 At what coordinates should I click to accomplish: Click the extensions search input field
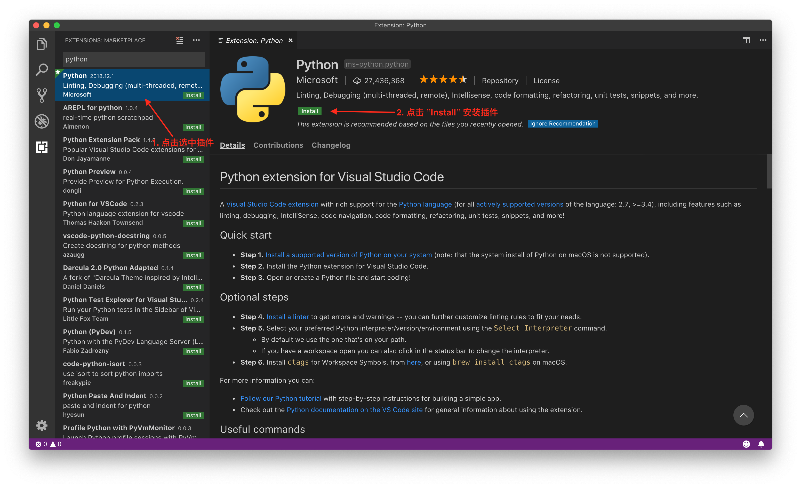pos(134,59)
